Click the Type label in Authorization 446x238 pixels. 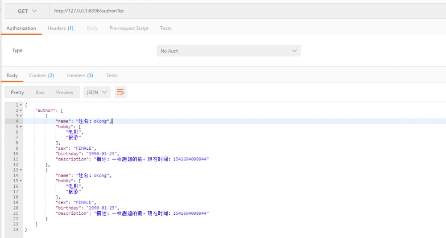click(x=17, y=50)
